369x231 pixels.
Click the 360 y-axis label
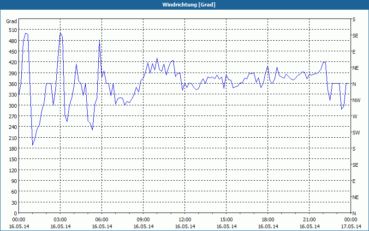(13, 84)
